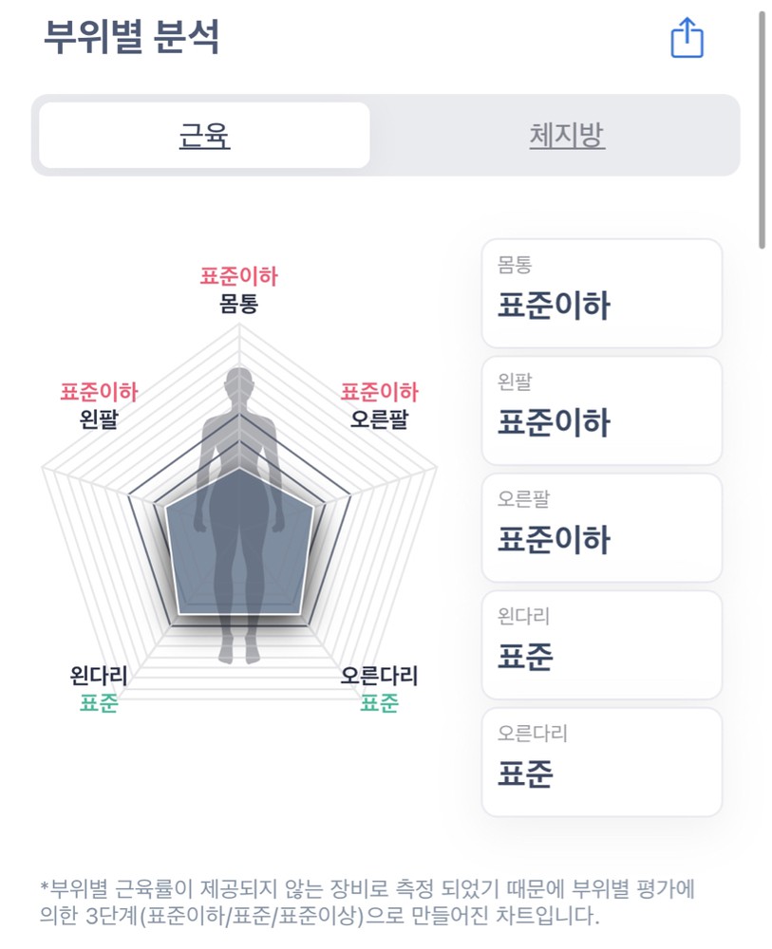Tap the 몸통 label on radar chart
The width and height of the screenshot is (772, 949).
pyautogui.click(x=239, y=304)
